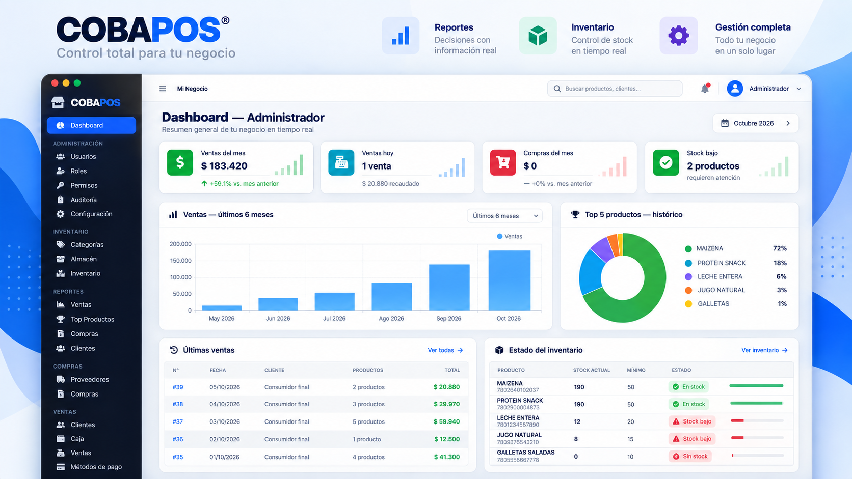Click the Inventario cube icon in header
The height and width of the screenshot is (479, 852).
pos(538,36)
